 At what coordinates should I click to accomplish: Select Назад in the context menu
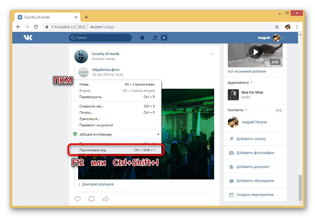[x=116, y=84]
